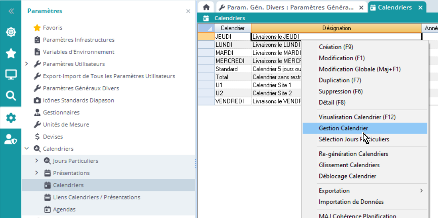
Task: Open the user shield sidebar icon
Action: [x=11, y=139]
